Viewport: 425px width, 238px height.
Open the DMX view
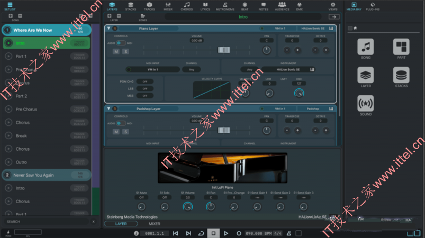tap(300, 6)
